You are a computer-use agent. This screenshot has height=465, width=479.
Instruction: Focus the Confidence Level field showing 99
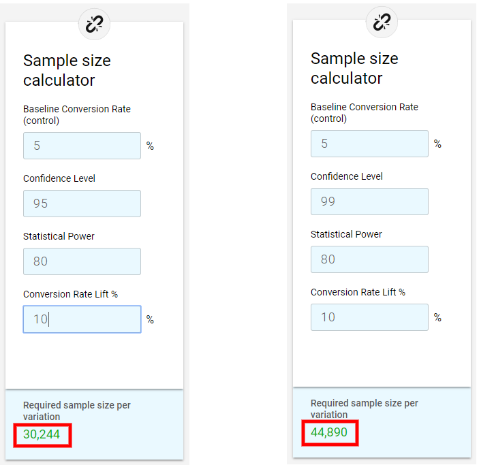pos(369,202)
